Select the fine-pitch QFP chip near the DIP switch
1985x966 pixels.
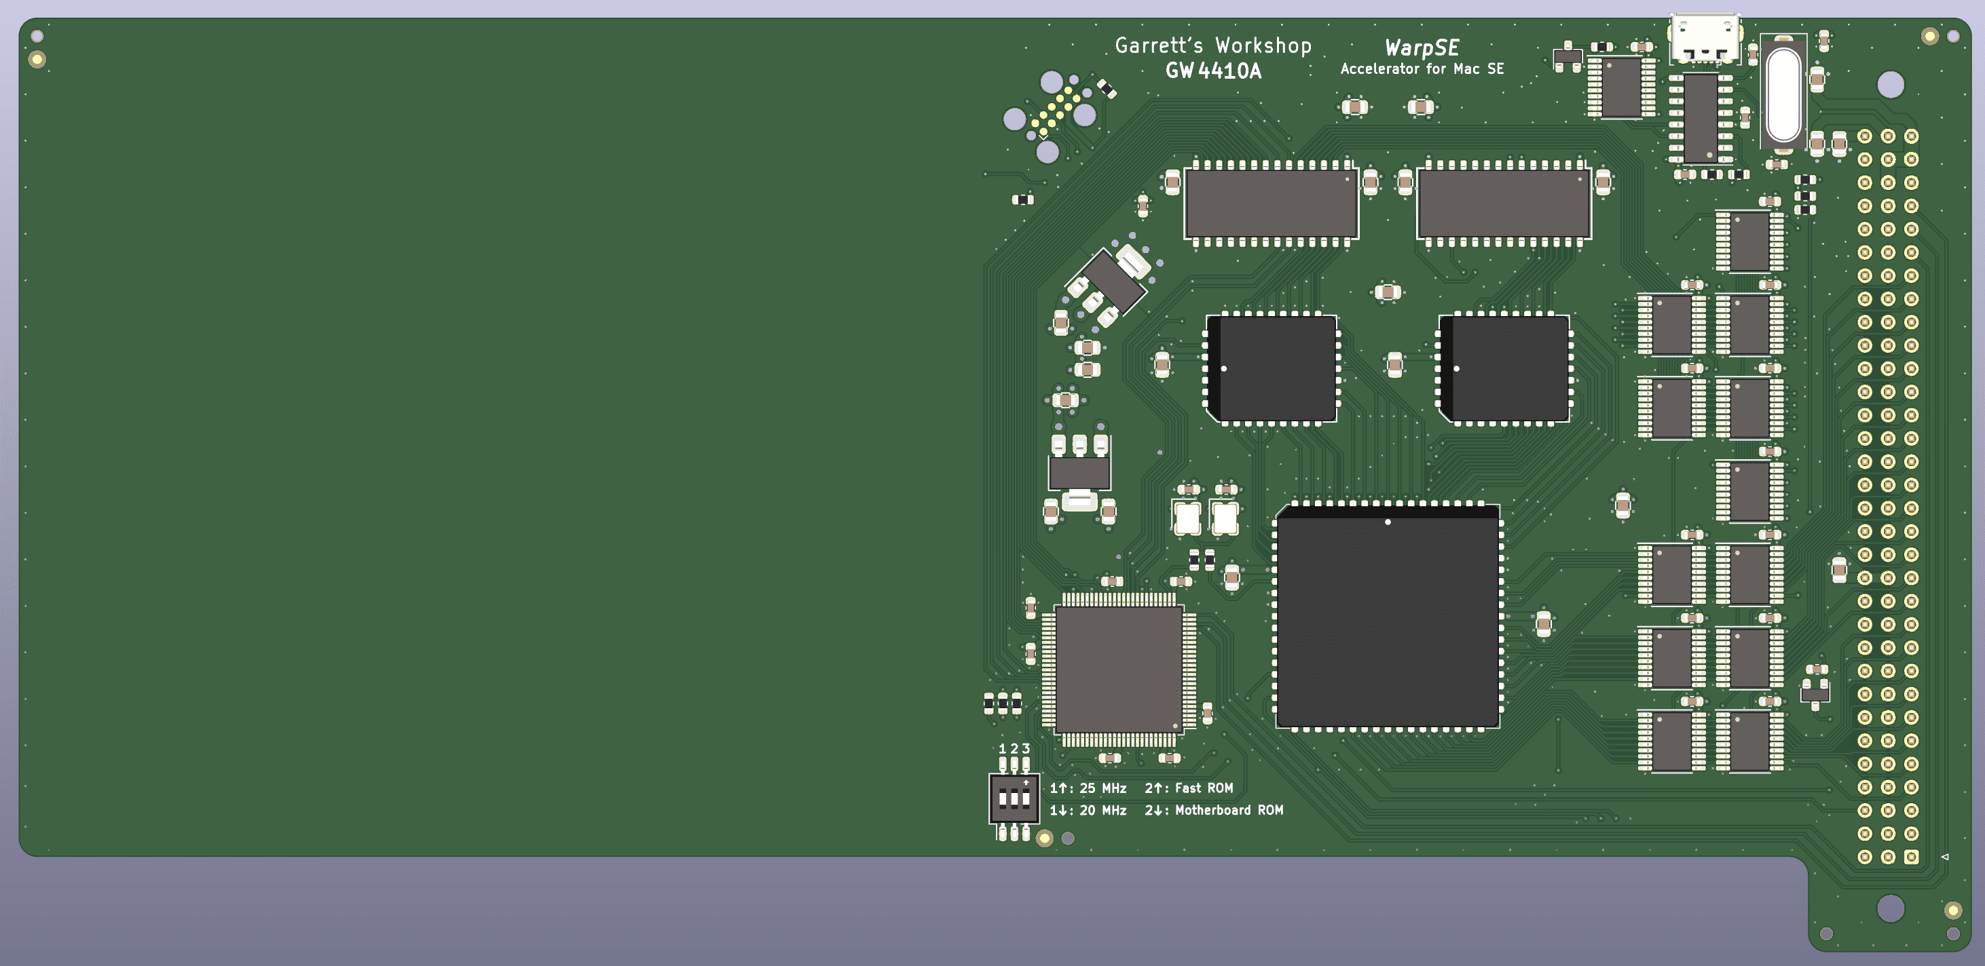pyautogui.click(x=1119, y=670)
